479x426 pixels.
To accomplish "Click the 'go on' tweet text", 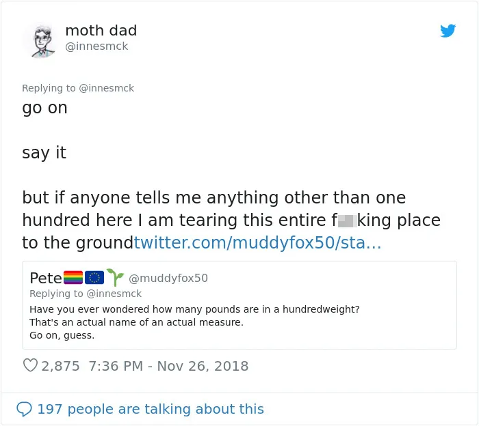I will coord(44,109).
